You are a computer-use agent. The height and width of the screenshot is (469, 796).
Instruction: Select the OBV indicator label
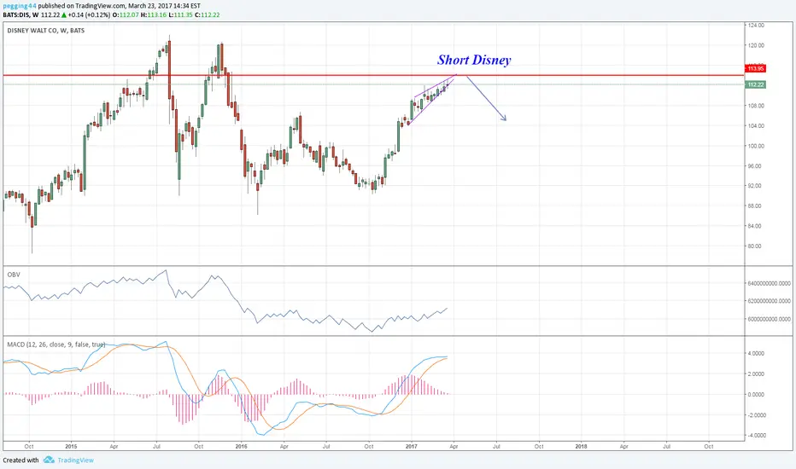pyautogui.click(x=14, y=275)
